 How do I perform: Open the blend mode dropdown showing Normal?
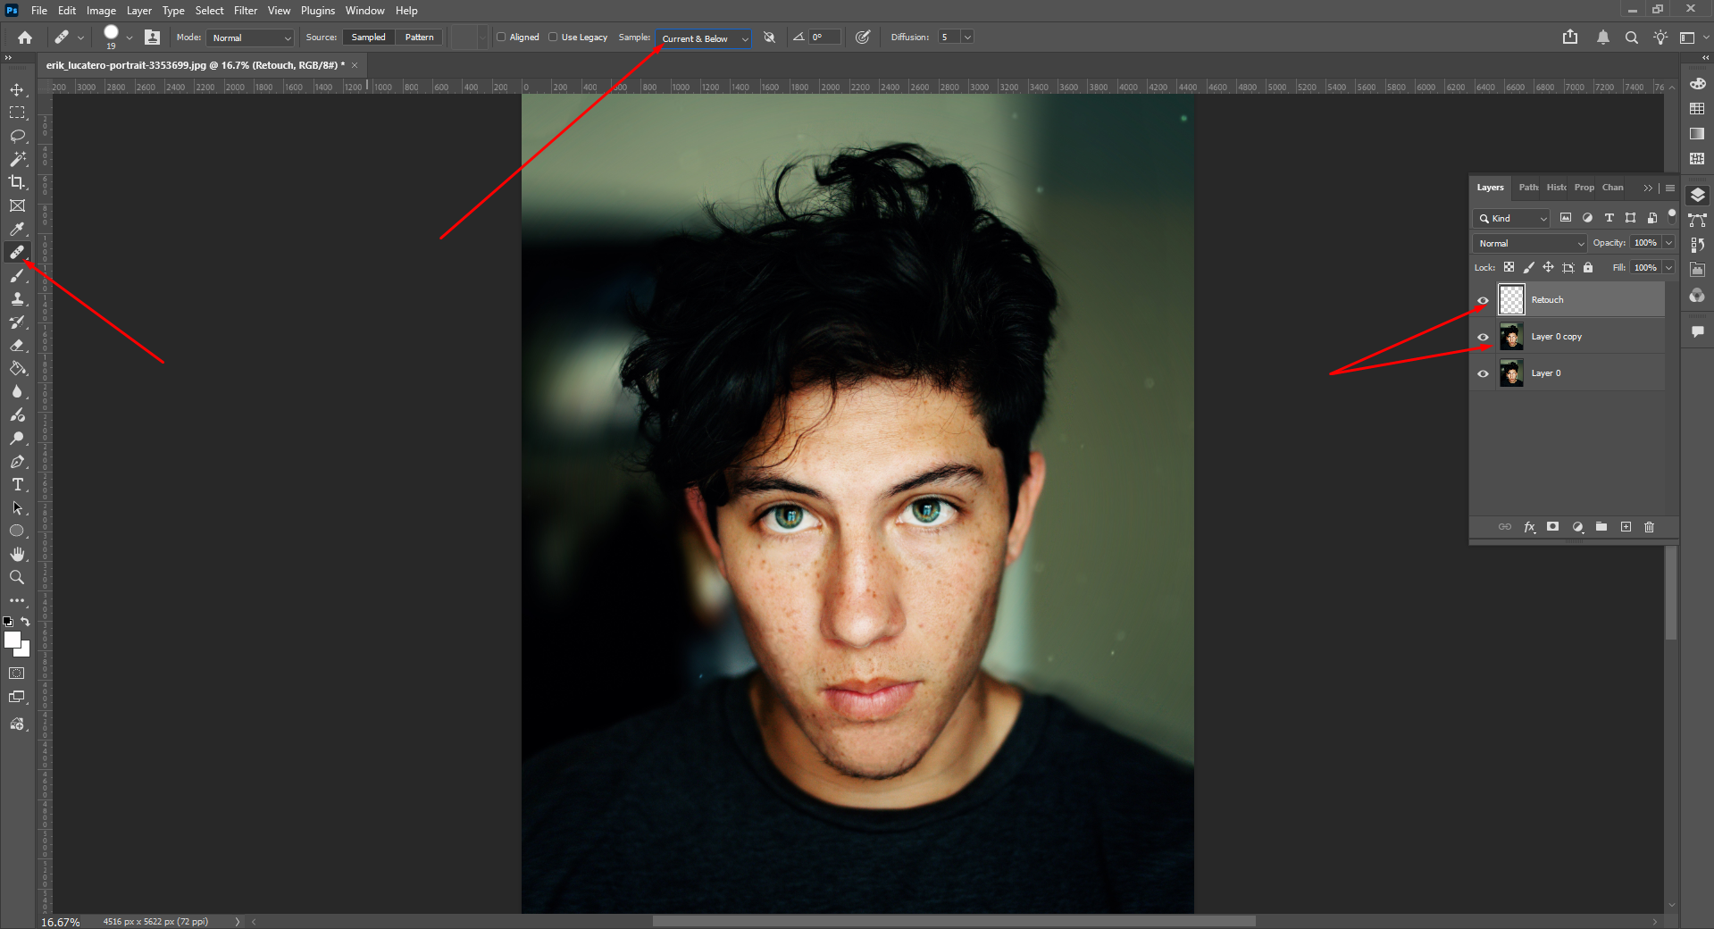1529,243
